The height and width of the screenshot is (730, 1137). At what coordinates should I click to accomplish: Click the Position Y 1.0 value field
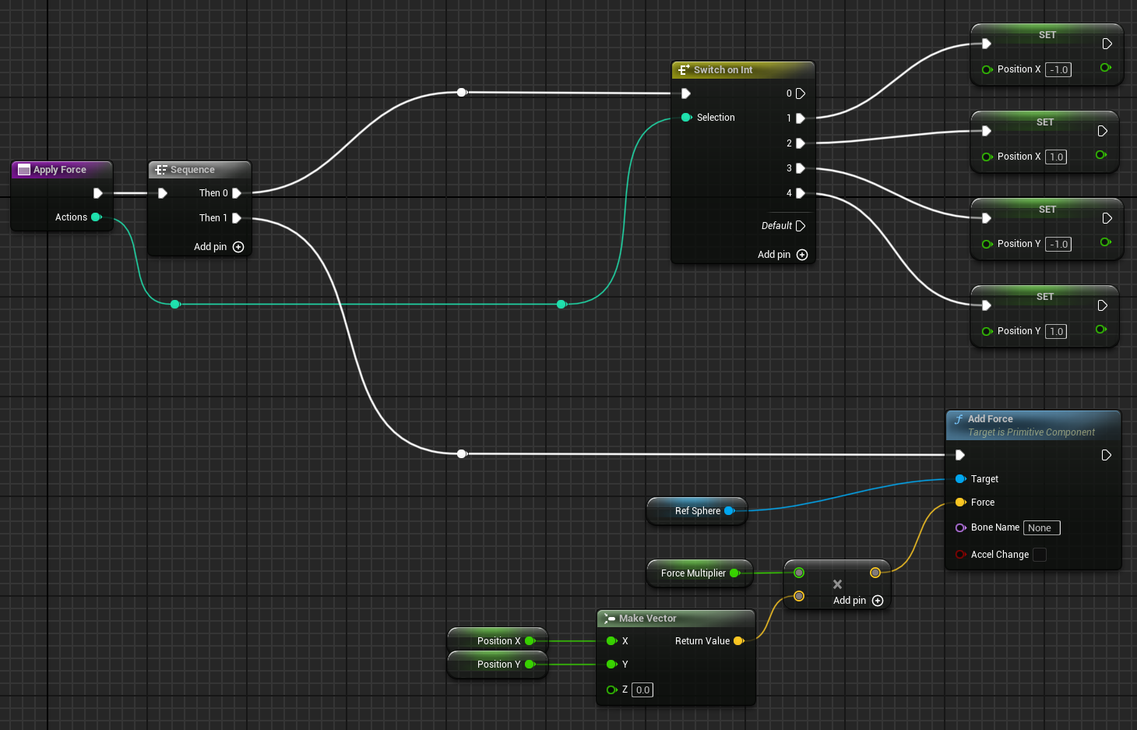tap(1056, 332)
